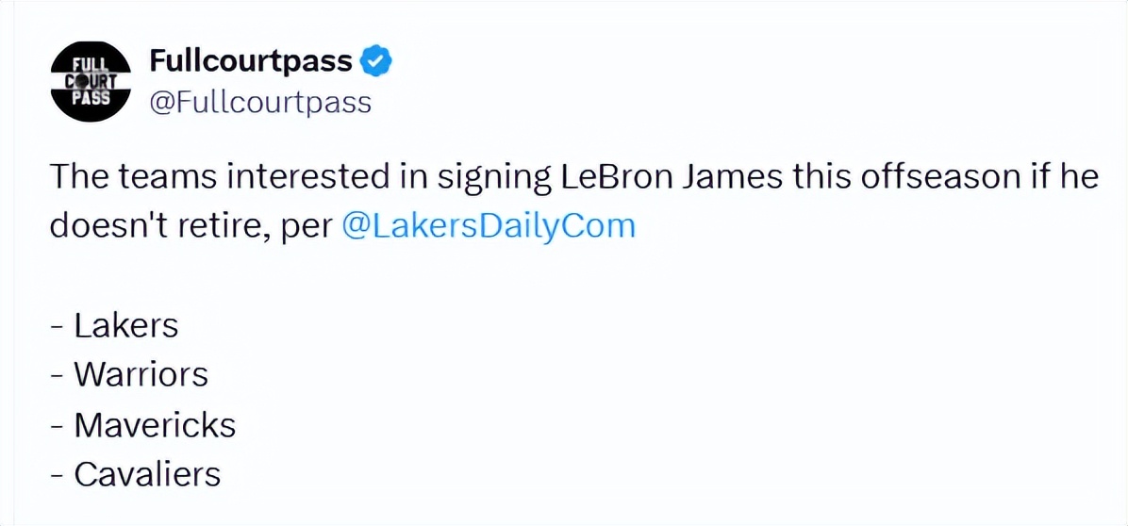Open the Fullcourtpass display name link
Screen dimensions: 1128x526
[250, 61]
